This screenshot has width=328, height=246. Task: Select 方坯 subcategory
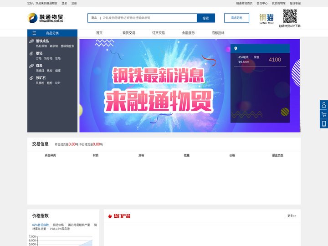click(x=39, y=58)
